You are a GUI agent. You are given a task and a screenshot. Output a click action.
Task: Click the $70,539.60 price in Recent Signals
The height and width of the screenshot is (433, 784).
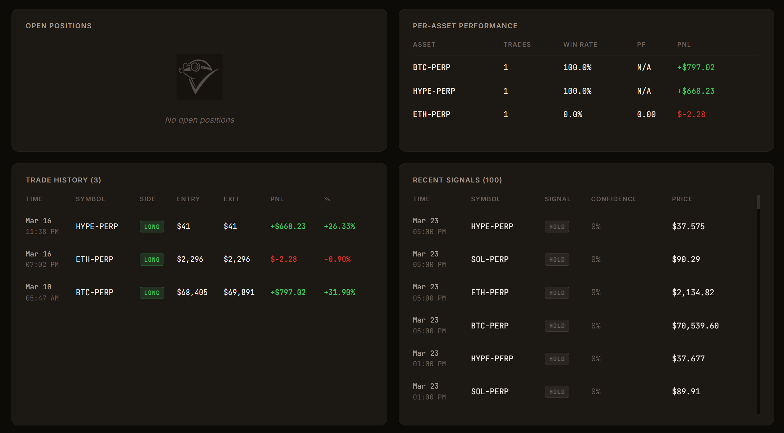(695, 326)
